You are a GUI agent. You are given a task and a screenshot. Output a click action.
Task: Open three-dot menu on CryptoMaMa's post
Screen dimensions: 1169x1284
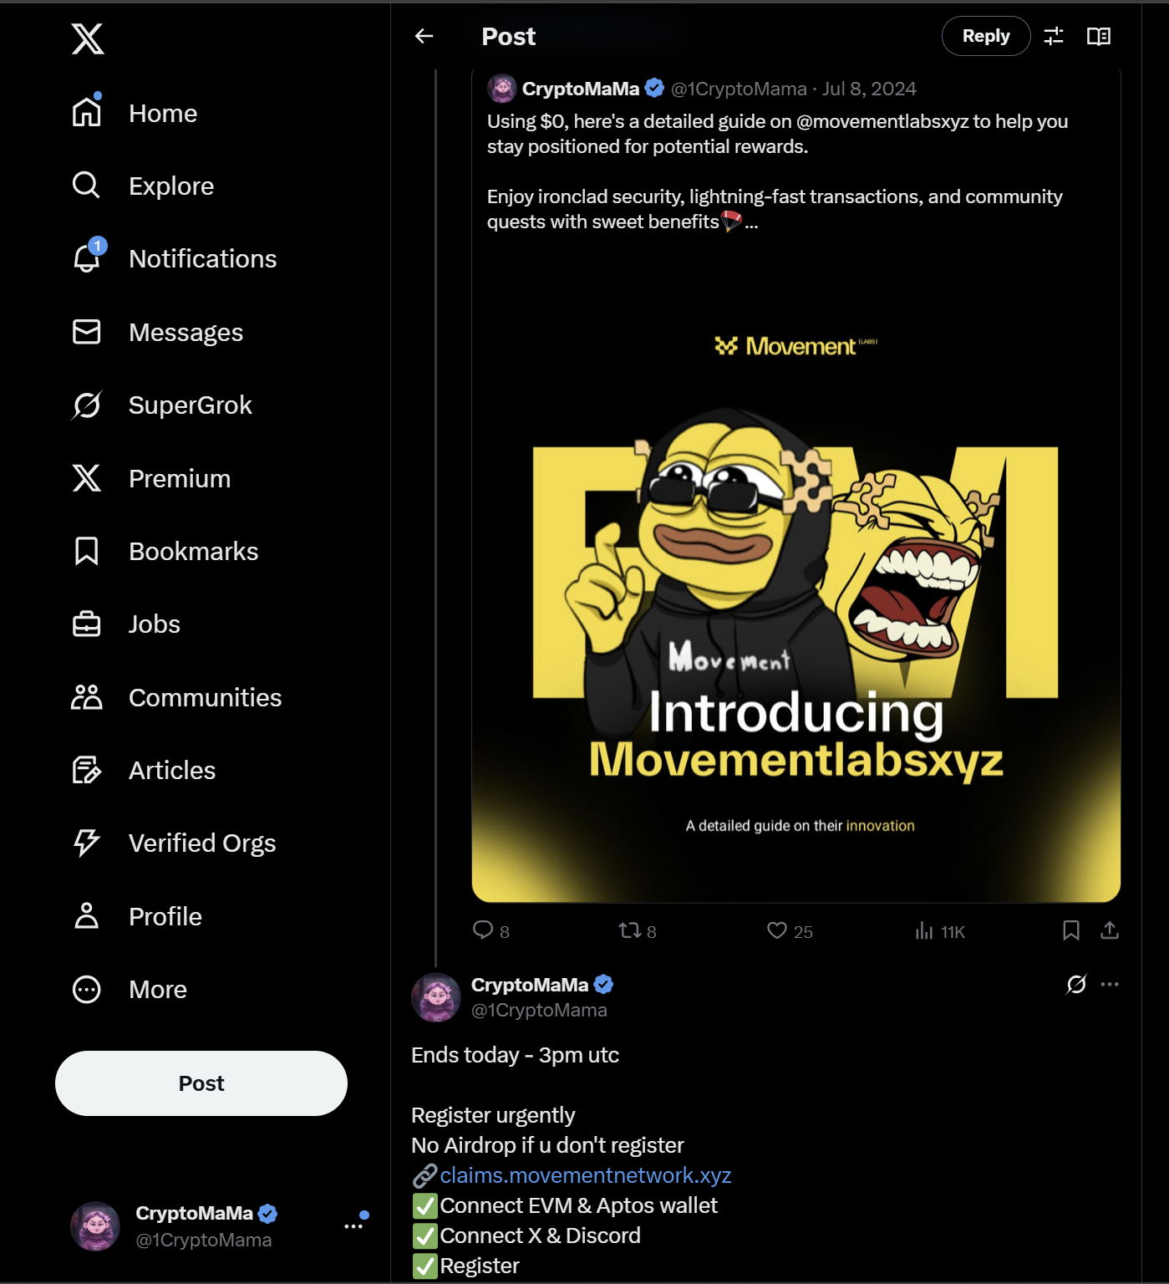tap(1110, 984)
